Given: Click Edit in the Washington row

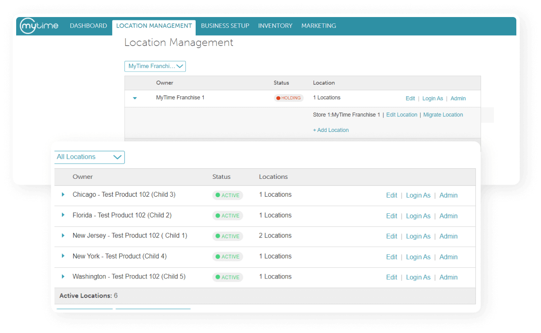Looking at the screenshot, I should pos(392,277).
